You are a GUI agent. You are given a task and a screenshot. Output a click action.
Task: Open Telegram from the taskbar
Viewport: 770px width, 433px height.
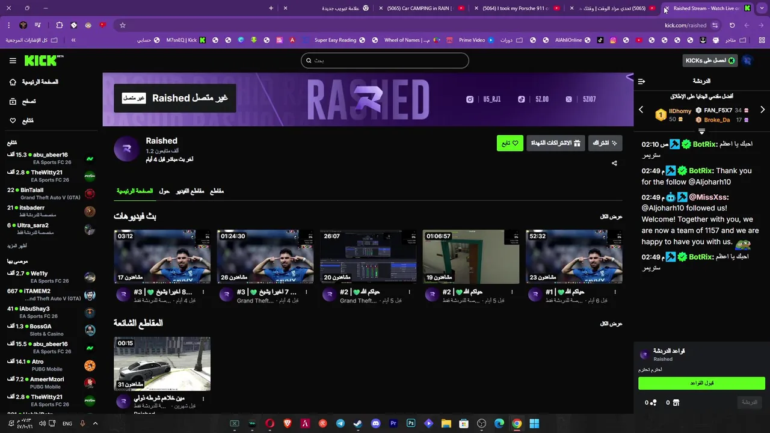[340, 423]
